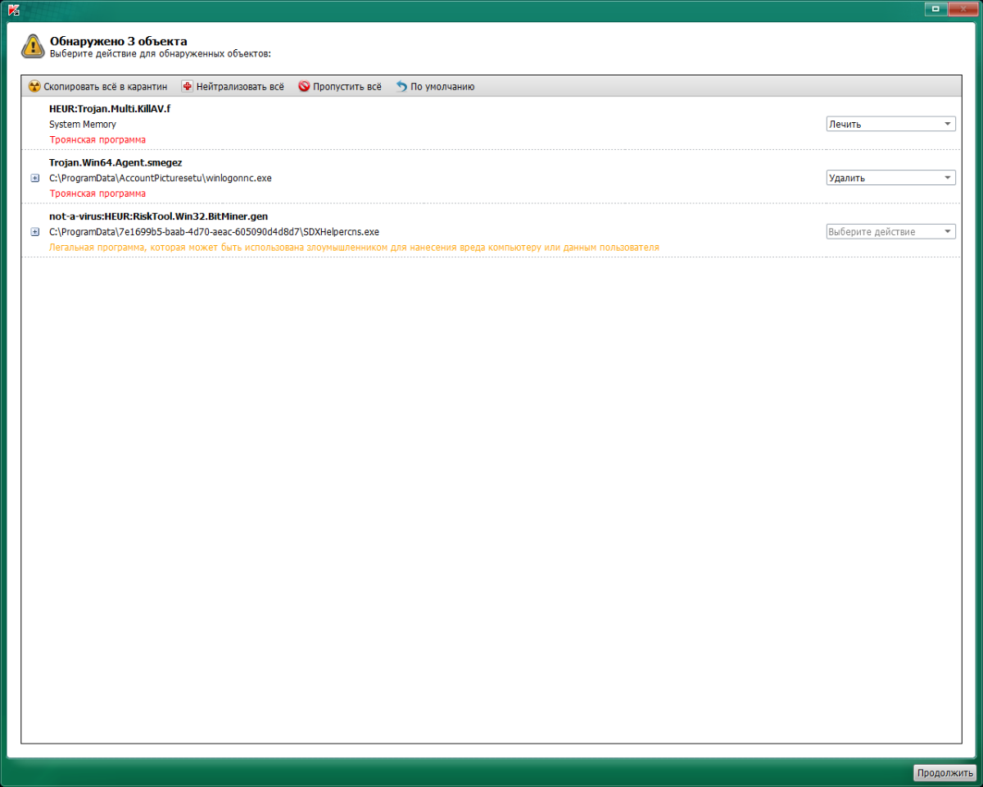983x787 pixels.
Task: Click the red cross neutralize icon
Action: [187, 86]
